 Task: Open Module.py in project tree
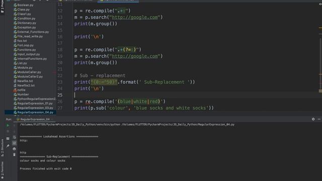click(x=25, y=67)
